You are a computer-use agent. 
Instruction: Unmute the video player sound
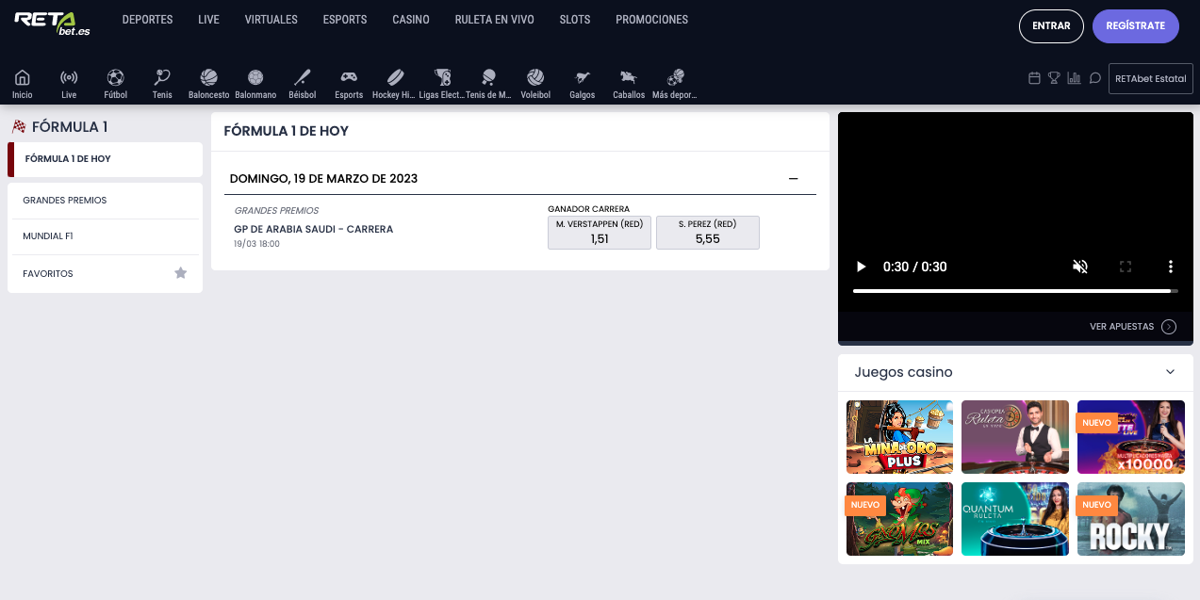(1080, 267)
